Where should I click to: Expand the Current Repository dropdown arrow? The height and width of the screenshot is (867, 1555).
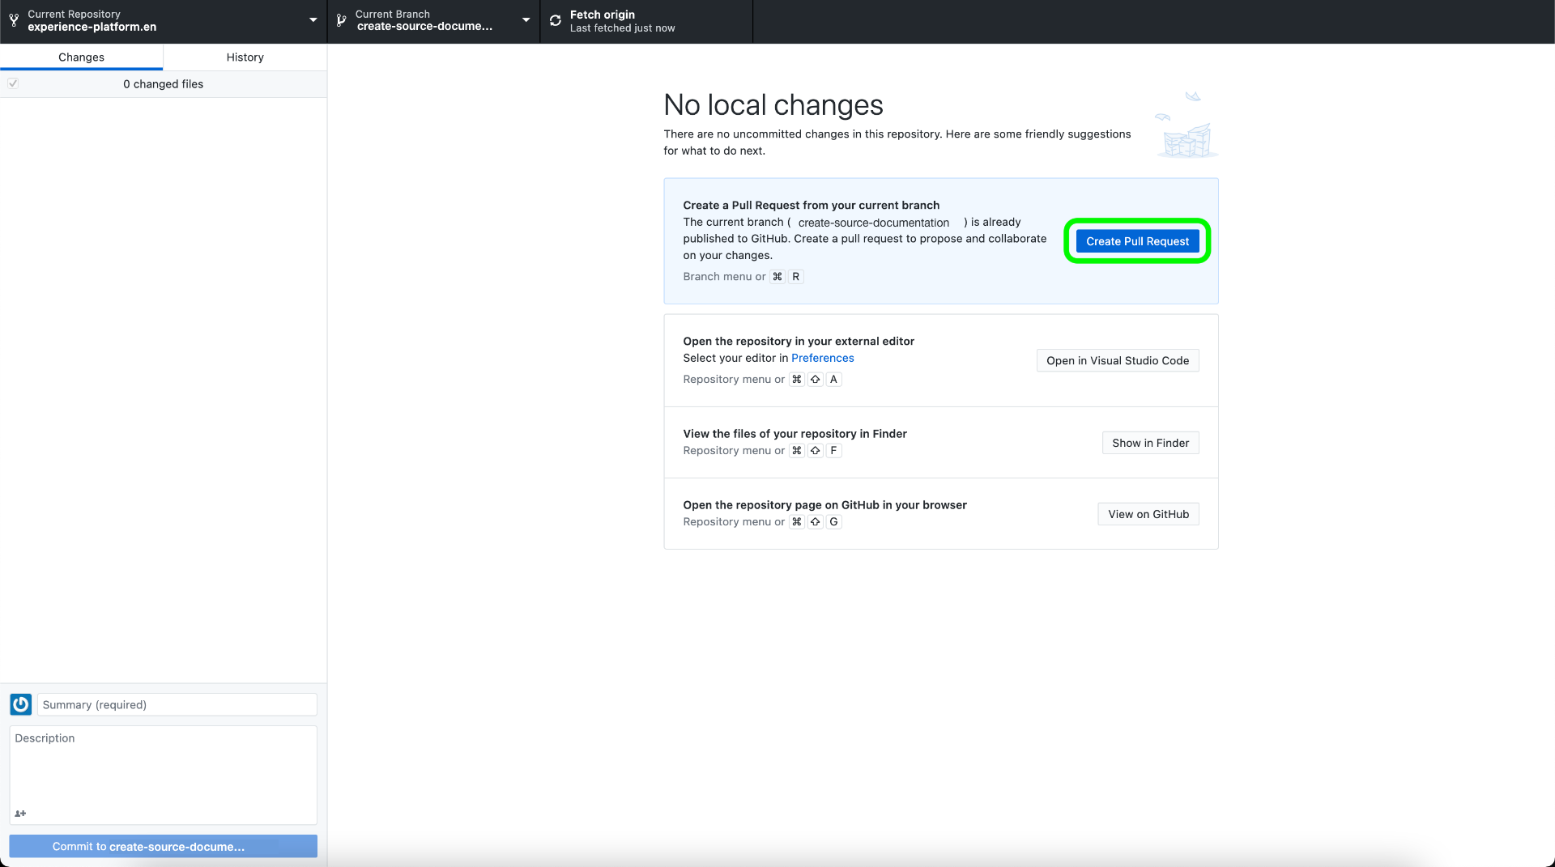(x=313, y=20)
